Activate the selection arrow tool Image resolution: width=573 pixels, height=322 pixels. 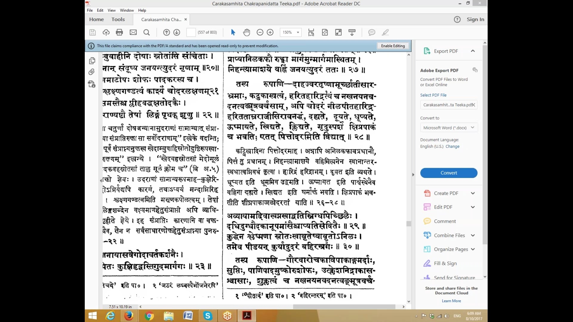click(x=233, y=32)
